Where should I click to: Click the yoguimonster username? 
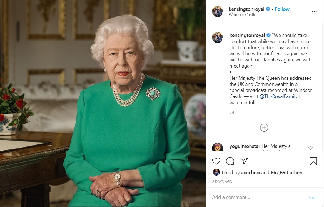pyautogui.click(x=245, y=146)
